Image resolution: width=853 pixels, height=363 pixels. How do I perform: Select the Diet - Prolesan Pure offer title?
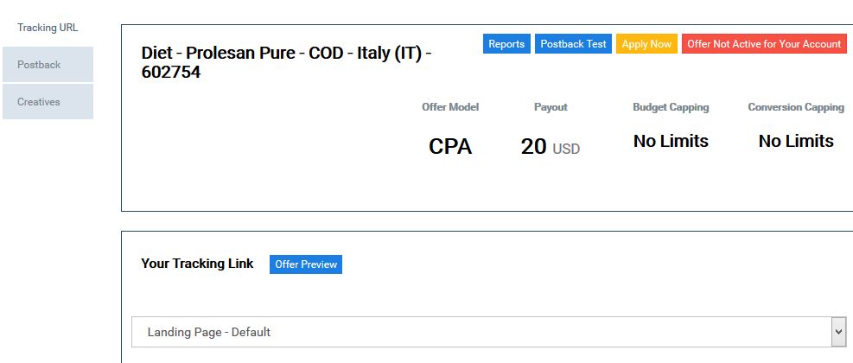pos(287,62)
